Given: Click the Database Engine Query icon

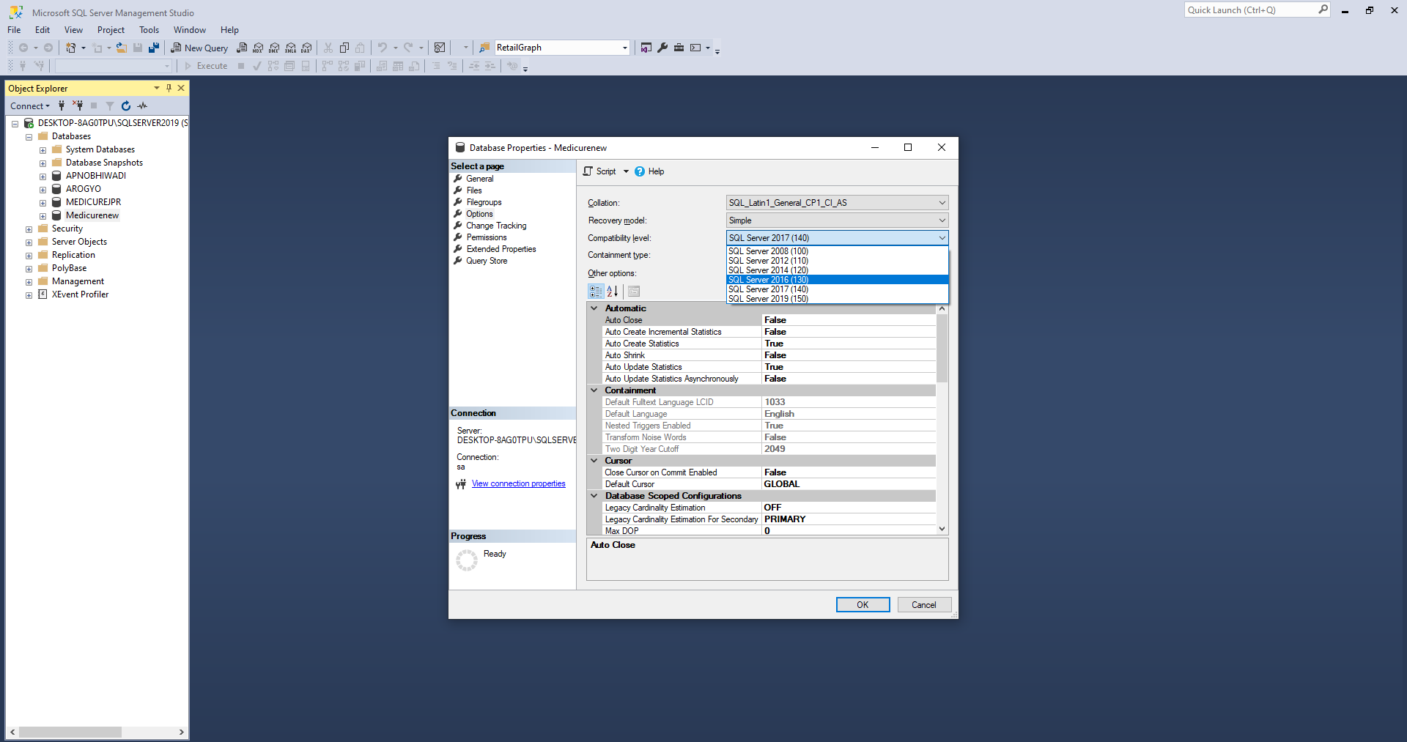Looking at the screenshot, I should (x=242, y=48).
